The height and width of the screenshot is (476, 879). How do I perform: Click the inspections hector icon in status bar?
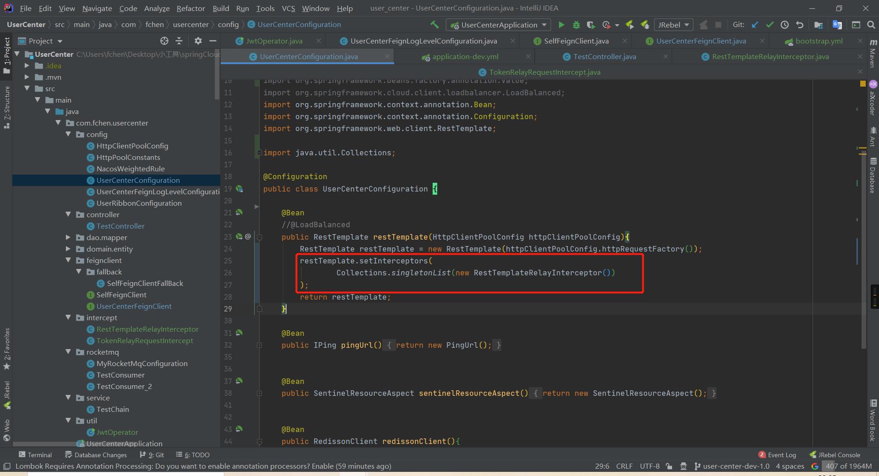pyautogui.click(x=684, y=466)
